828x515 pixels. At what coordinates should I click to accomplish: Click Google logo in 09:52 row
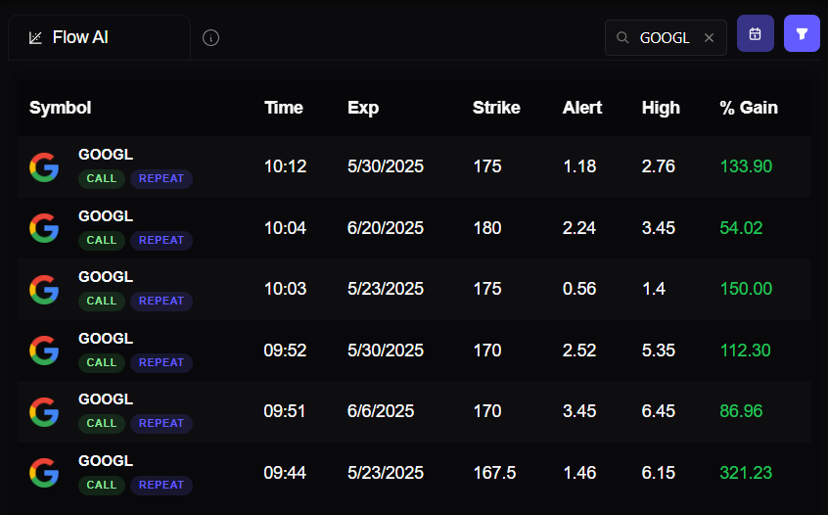[44, 351]
